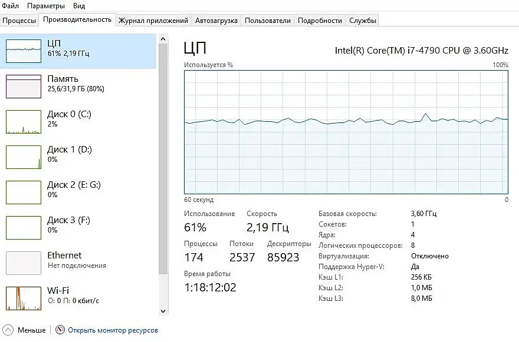519x342 pixels.
Task: Click the 61% usage value
Action: [195, 227]
